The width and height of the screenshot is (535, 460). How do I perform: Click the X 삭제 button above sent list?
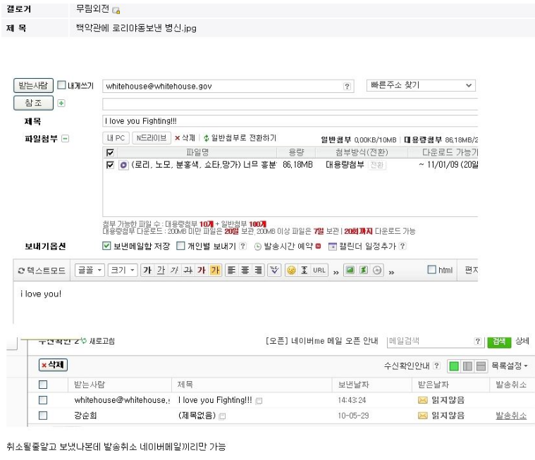(53, 365)
